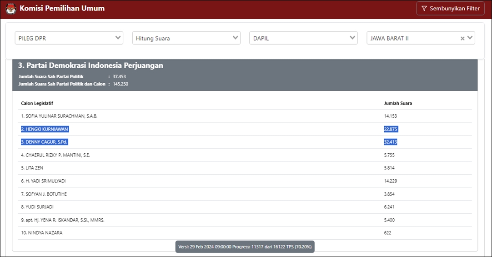This screenshot has width=492, height=257.
Task: Click vote count 14.153
Action: coord(390,116)
